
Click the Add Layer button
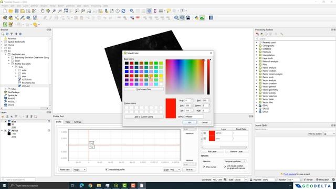click(212, 152)
